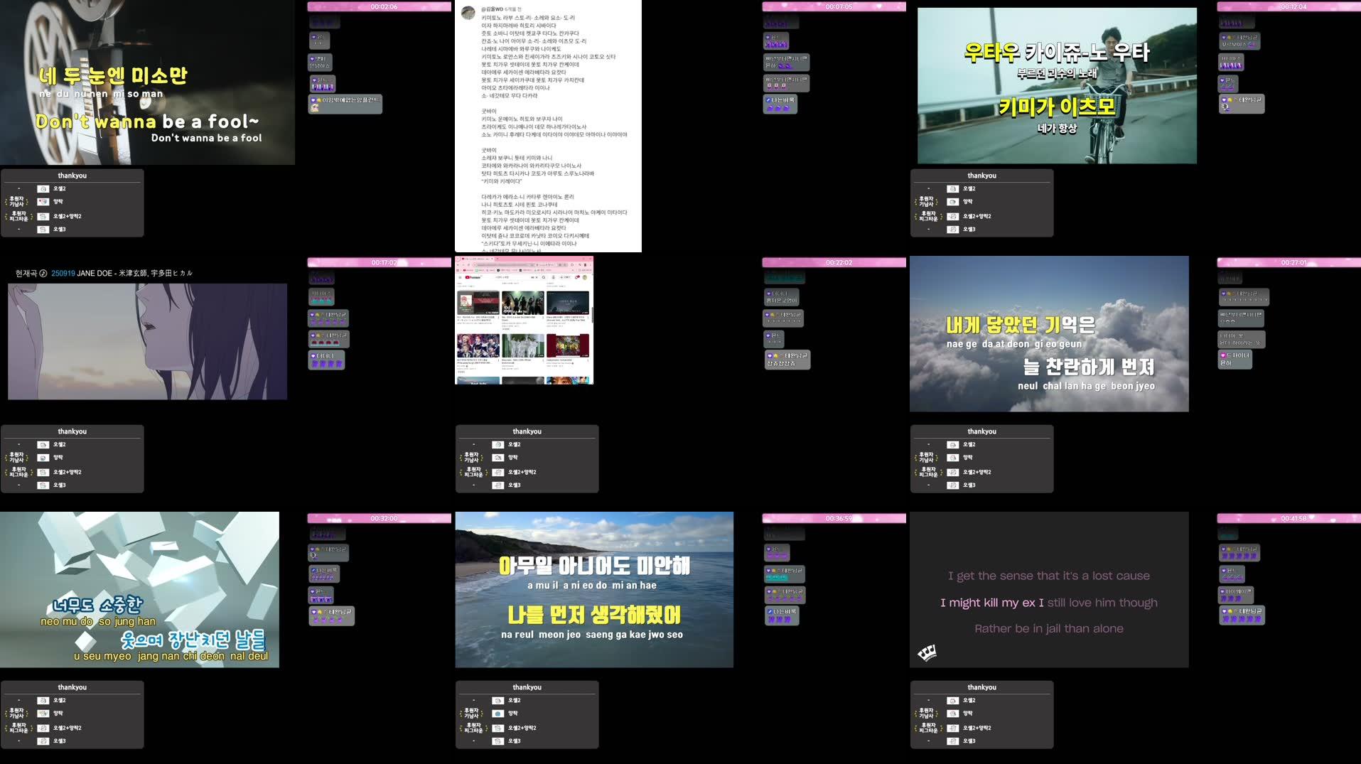The height and width of the screenshot is (764, 1361).
Task: Click the YouTube Premium logo
Action: coord(474,277)
